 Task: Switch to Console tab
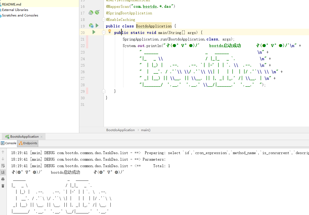8,143
